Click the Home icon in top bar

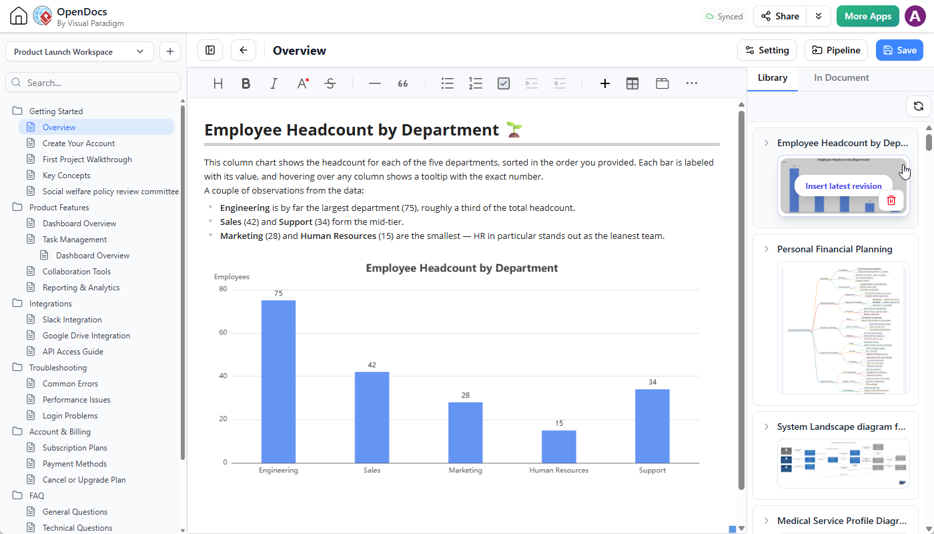pos(18,16)
